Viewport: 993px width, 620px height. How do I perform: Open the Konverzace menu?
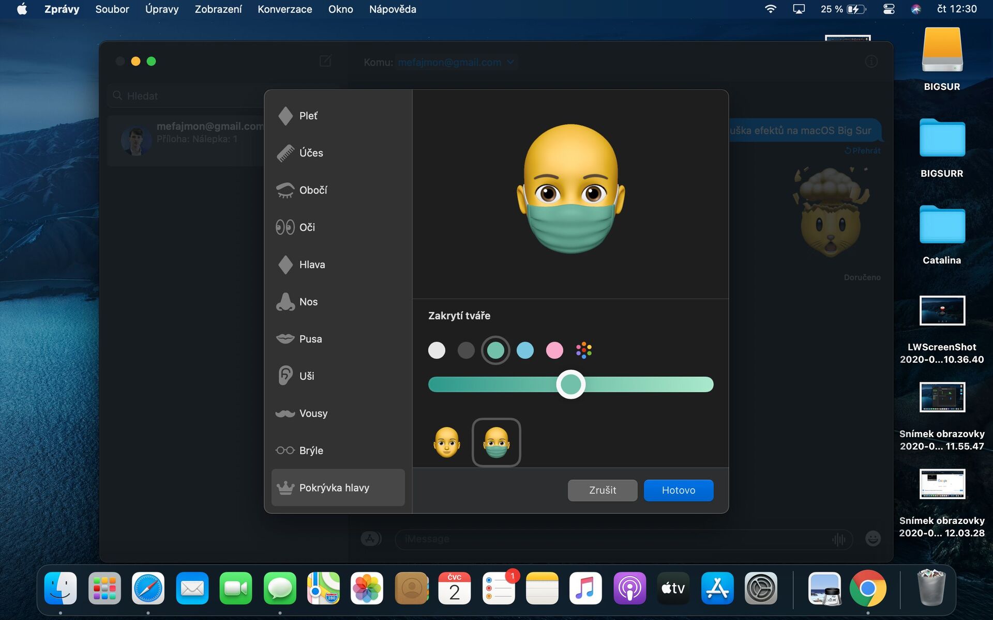point(284,9)
